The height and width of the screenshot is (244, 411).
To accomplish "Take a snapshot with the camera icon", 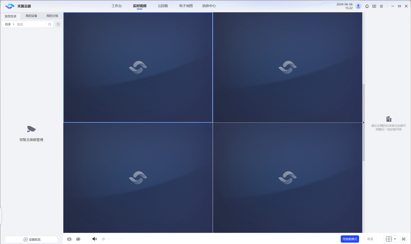I will coord(69,239).
